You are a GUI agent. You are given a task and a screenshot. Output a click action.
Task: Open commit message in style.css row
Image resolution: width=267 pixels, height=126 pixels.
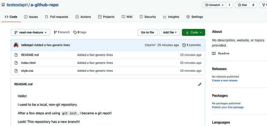pyautogui.click(x=95, y=71)
